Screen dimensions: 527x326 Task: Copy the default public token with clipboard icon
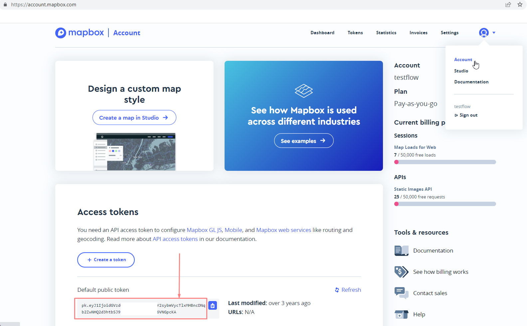213,305
